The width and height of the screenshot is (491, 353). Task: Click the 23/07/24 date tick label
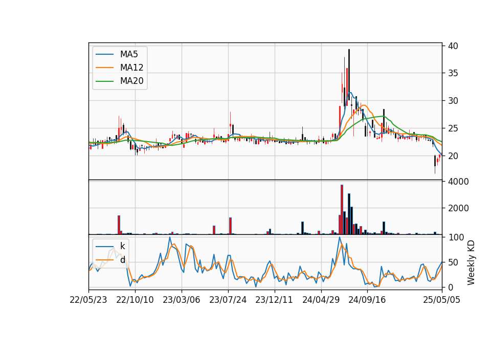[228, 300]
